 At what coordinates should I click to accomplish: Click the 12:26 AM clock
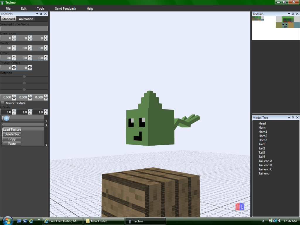290,221
